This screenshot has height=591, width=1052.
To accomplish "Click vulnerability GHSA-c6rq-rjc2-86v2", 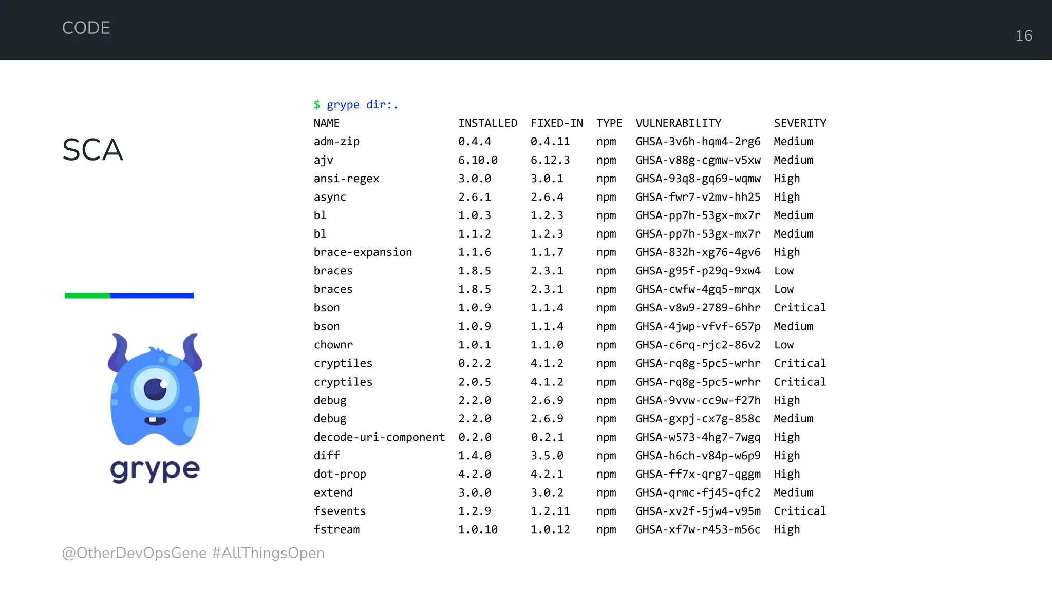I will [x=698, y=345].
